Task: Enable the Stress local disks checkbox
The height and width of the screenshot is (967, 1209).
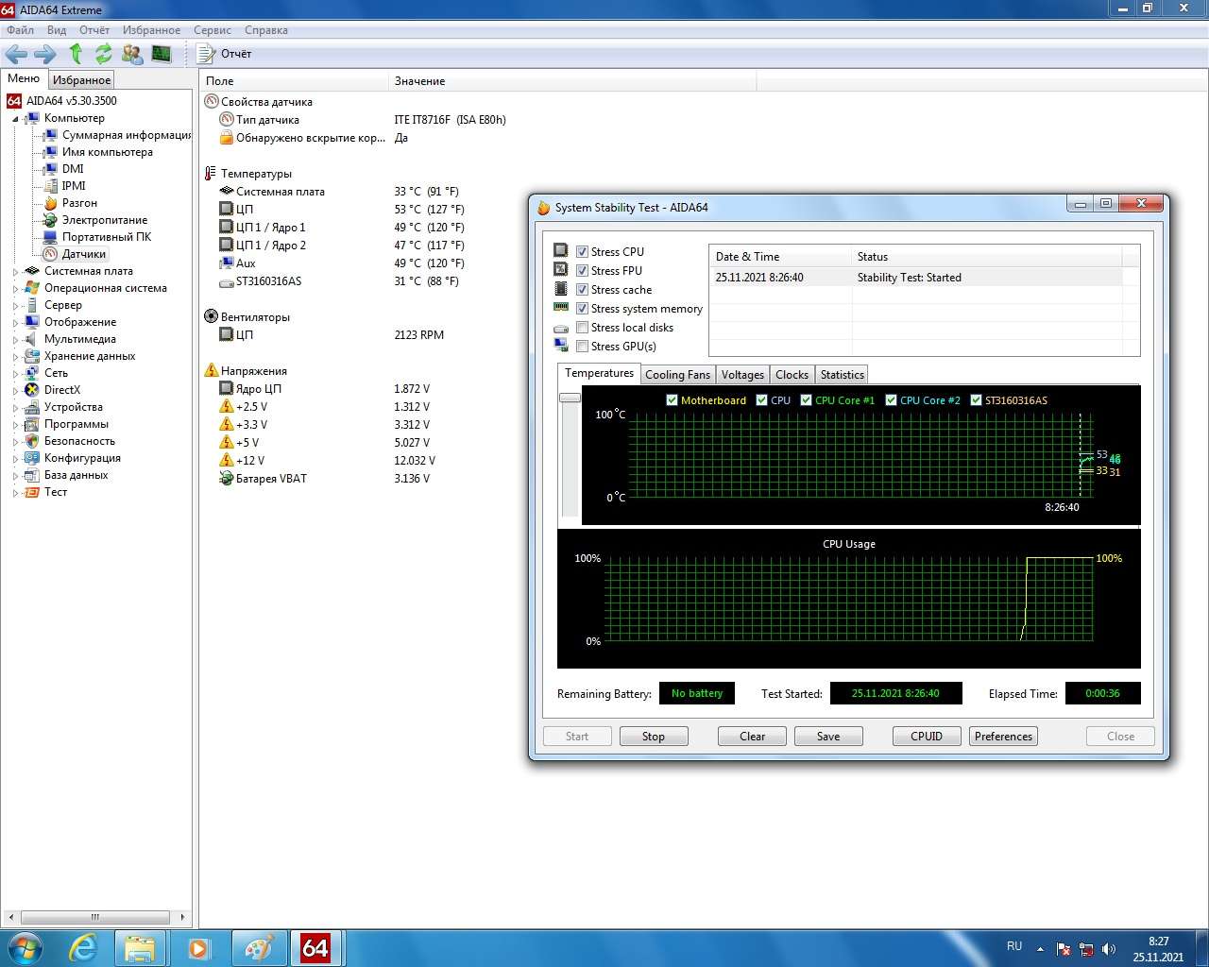Action: (582, 328)
